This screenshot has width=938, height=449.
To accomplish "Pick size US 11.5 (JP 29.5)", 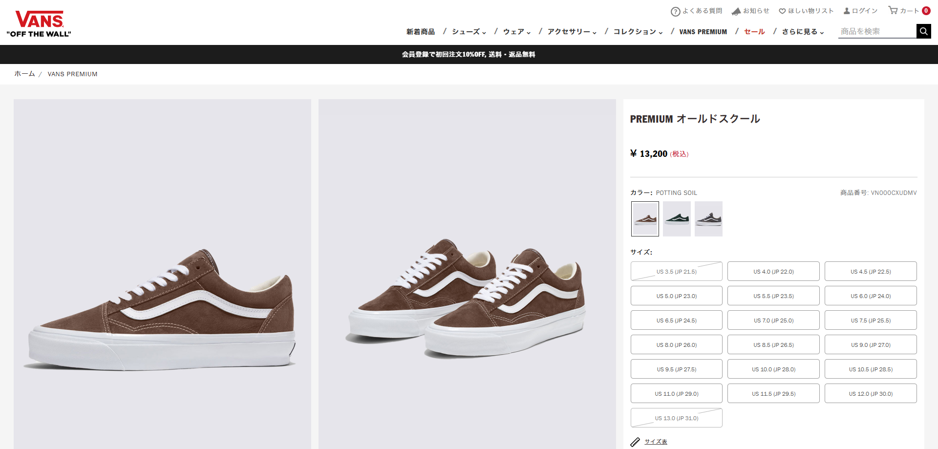I will (773, 393).
